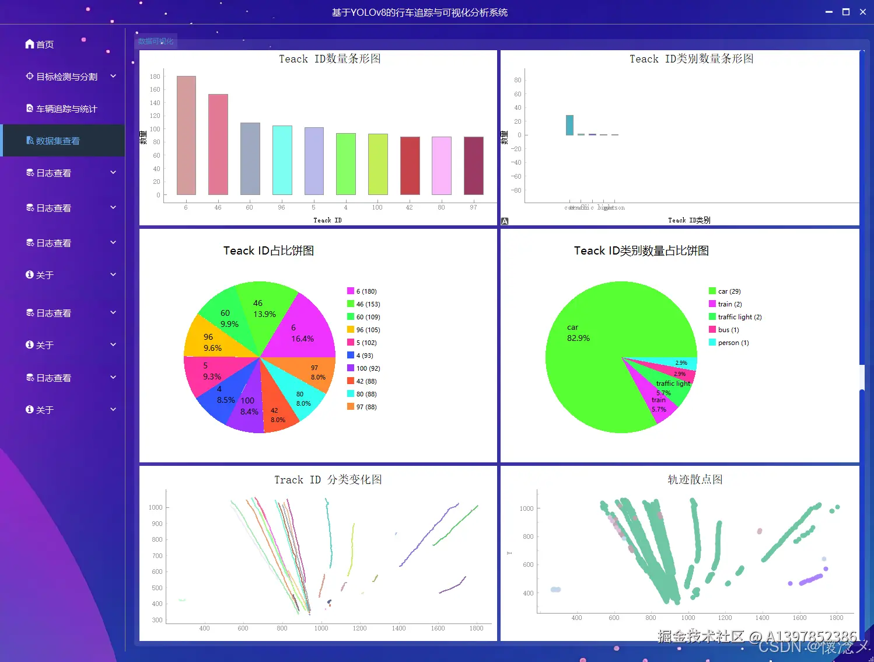The height and width of the screenshot is (662, 874).
Task: Click the Teack ID类别数量条形图 chart title
Action: pyautogui.click(x=691, y=59)
